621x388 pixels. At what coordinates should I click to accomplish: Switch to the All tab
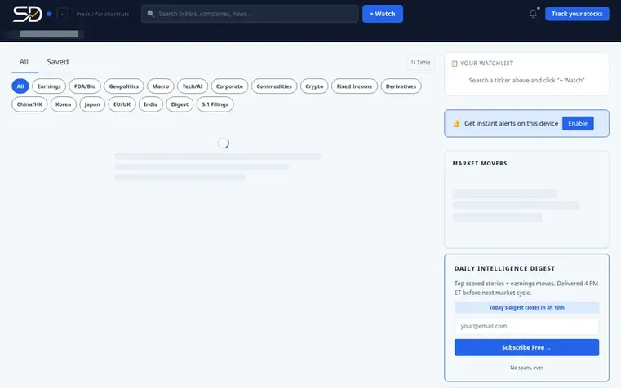tap(24, 62)
